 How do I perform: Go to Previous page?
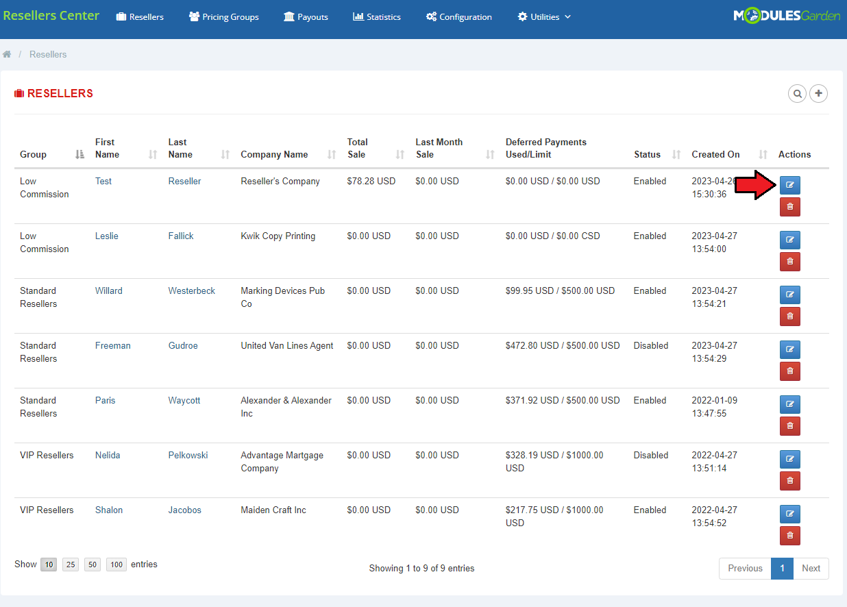745,568
